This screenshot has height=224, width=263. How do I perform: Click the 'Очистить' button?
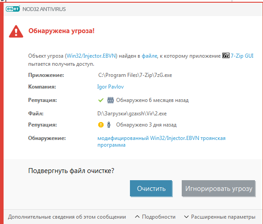click(x=151, y=188)
